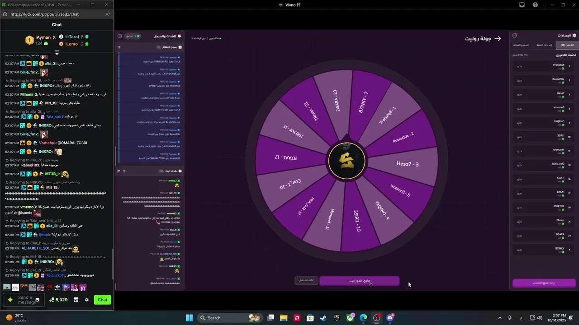579x325 pixels.
Task: Switch to تصميم العجلة wheel design tab
Action: [x=522, y=45]
